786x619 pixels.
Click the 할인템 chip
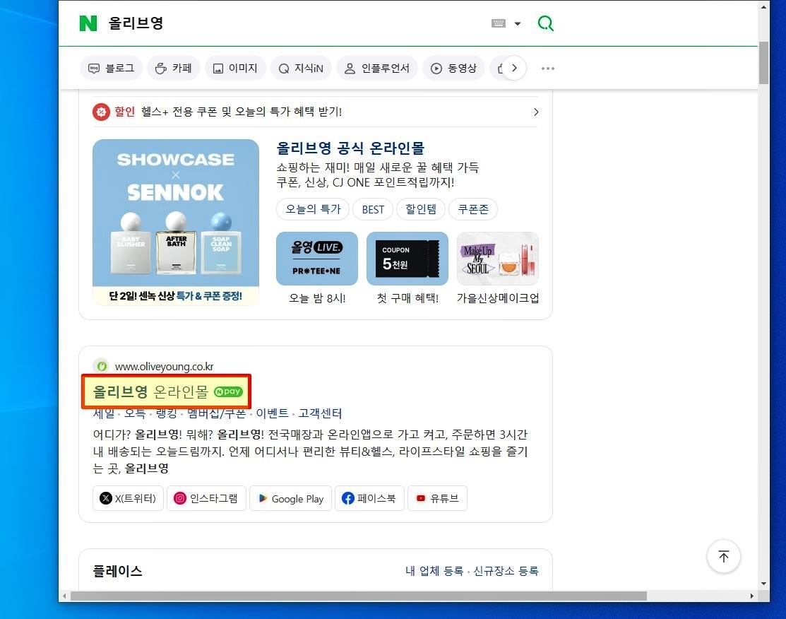(421, 209)
